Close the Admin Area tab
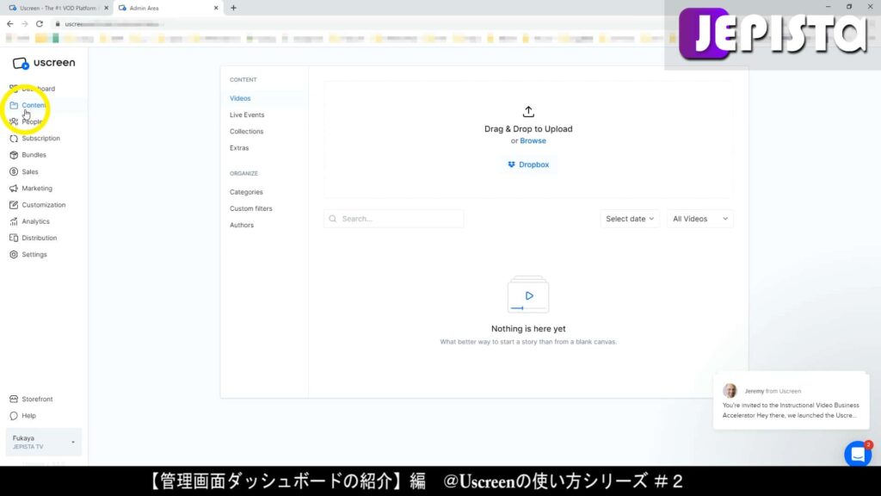Viewport: 881px width, 496px height. click(216, 8)
